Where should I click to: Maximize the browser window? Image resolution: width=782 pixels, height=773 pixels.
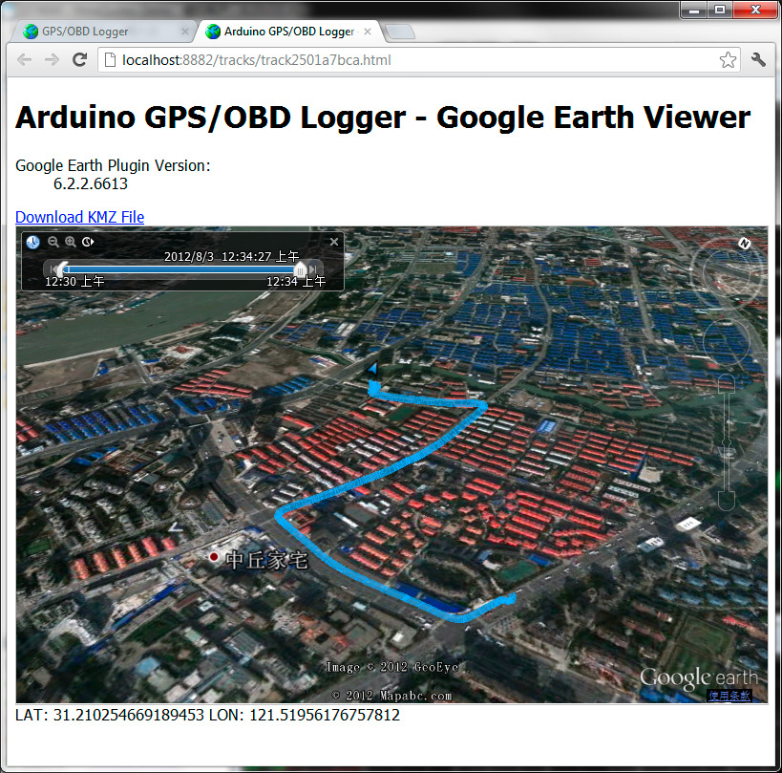point(720,10)
